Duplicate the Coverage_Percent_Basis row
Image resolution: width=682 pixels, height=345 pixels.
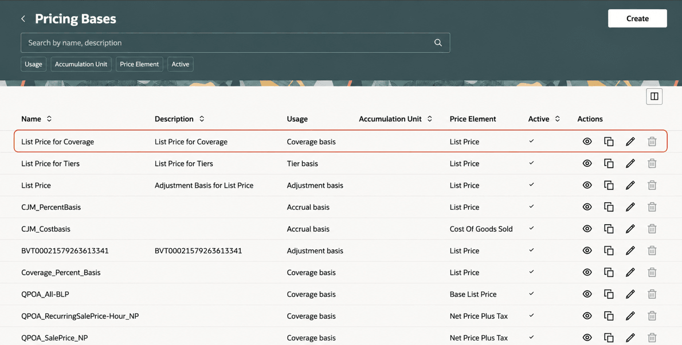tap(609, 272)
